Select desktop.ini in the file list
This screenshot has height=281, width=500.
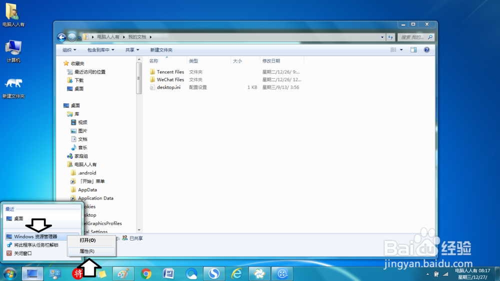click(x=168, y=87)
